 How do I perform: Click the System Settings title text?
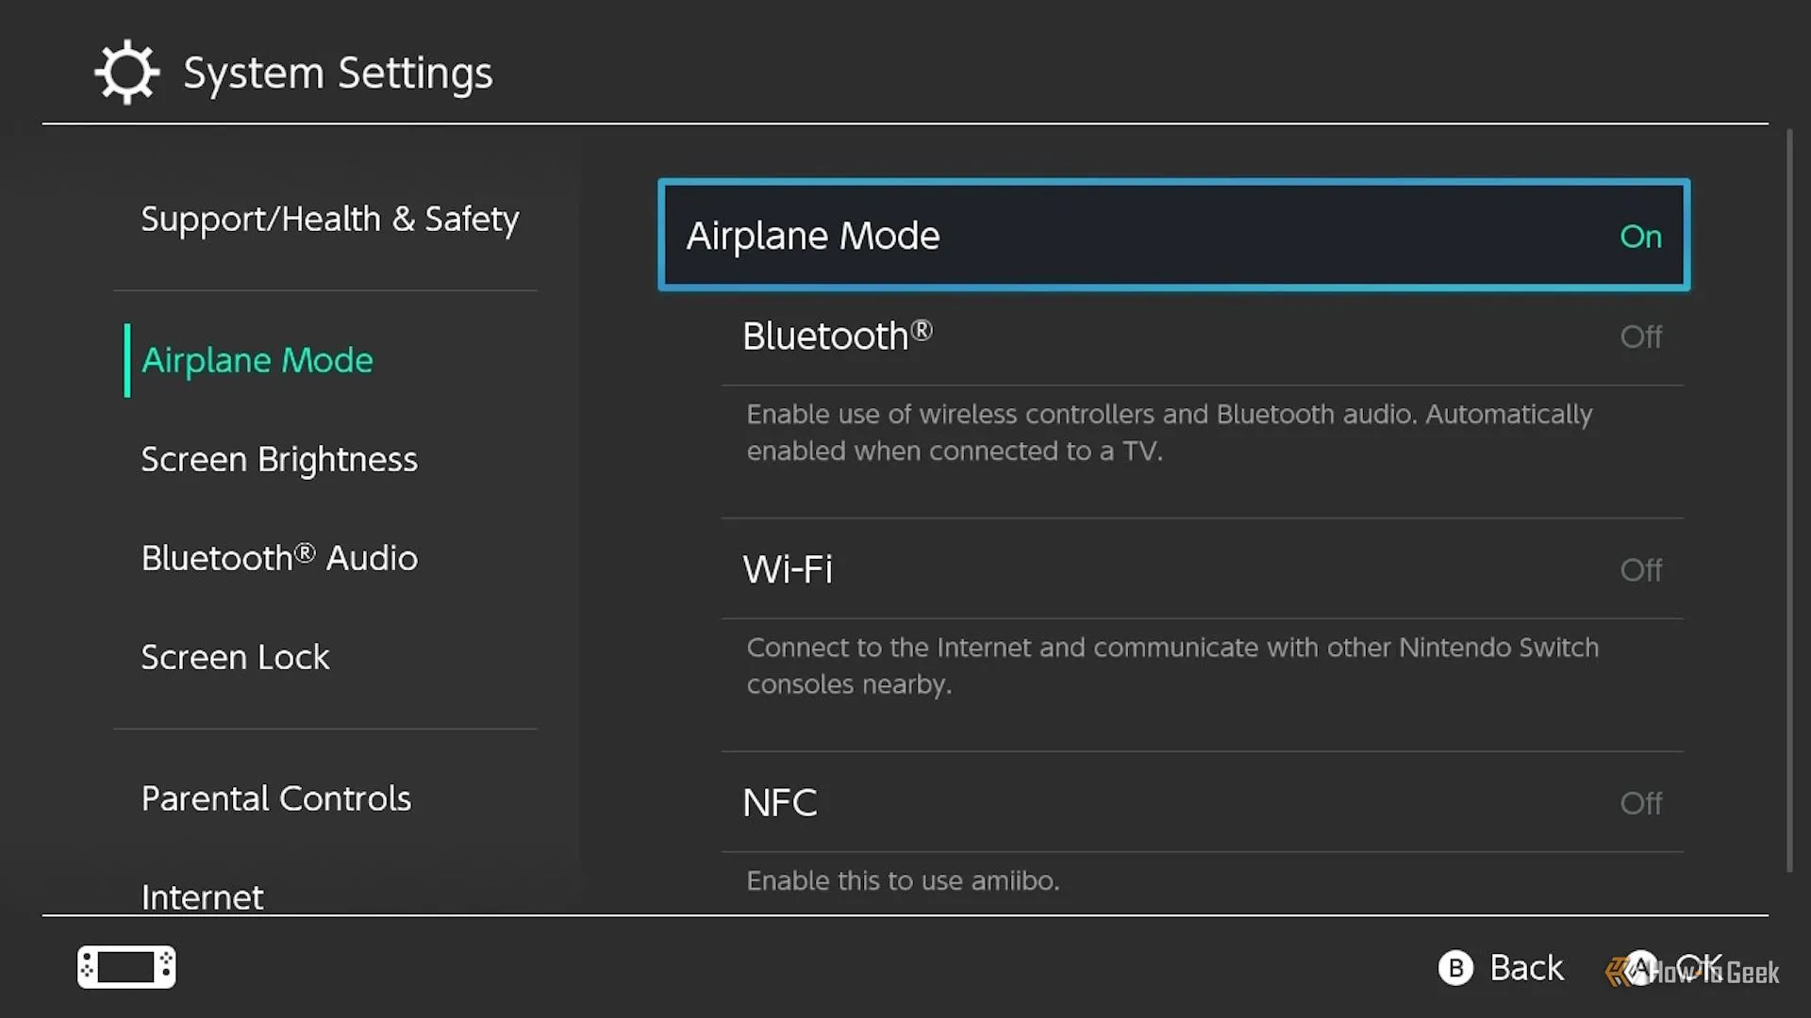[x=338, y=74]
